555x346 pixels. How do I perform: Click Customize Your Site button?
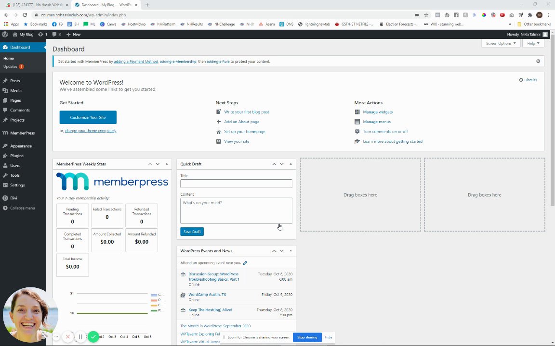[x=88, y=117]
